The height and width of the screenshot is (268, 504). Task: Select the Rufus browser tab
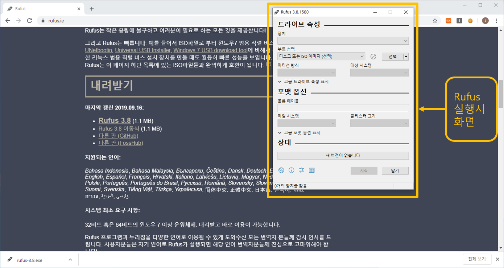pyautogui.click(x=44, y=9)
